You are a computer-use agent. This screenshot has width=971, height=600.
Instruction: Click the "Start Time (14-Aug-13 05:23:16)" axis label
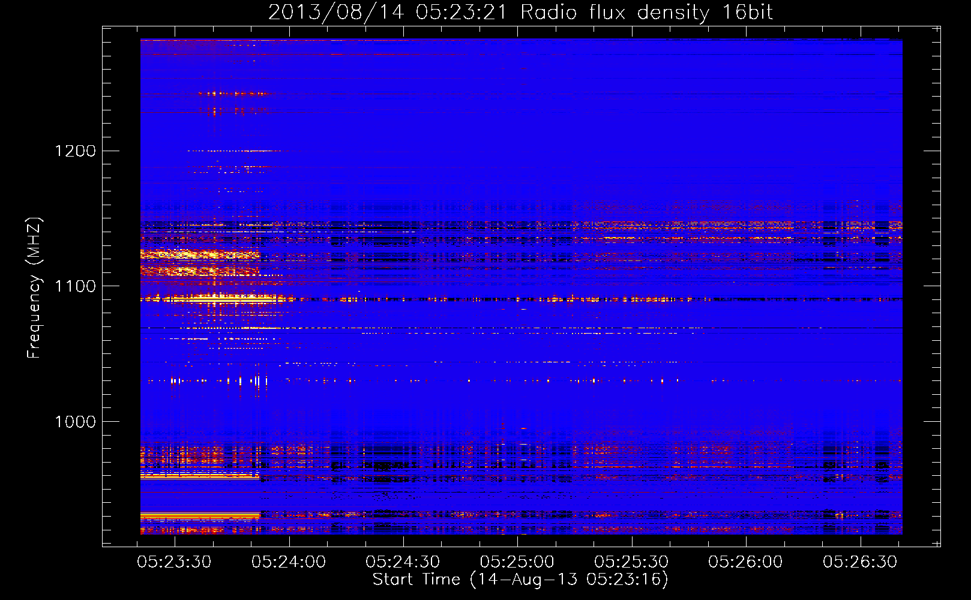[x=520, y=580]
